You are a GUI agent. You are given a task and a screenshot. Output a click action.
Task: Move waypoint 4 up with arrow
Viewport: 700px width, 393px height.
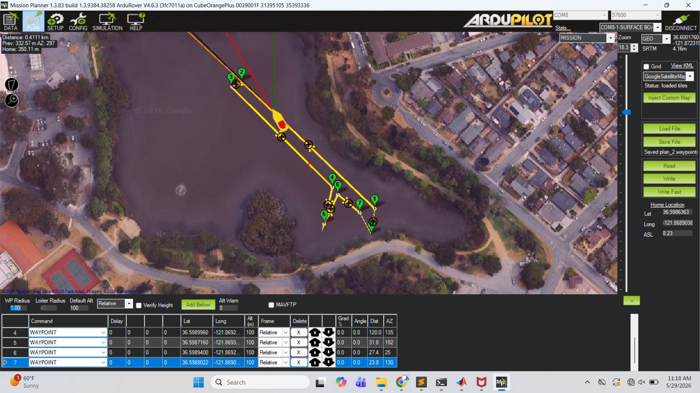(x=315, y=332)
